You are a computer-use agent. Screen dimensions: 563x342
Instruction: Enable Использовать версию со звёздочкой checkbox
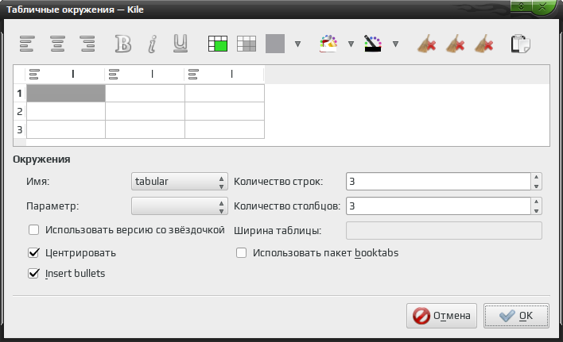click(33, 229)
